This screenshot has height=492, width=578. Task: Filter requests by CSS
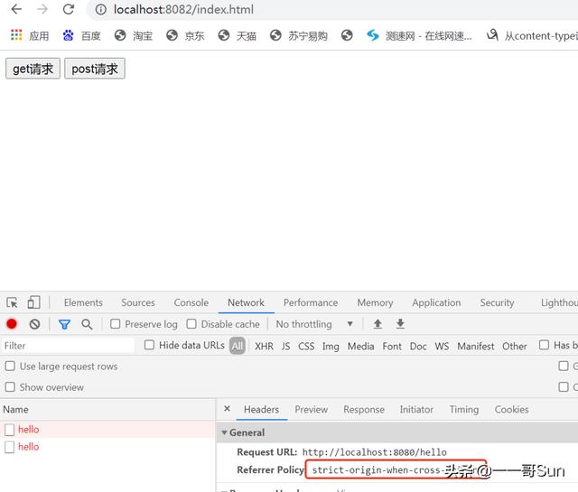tap(306, 346)
